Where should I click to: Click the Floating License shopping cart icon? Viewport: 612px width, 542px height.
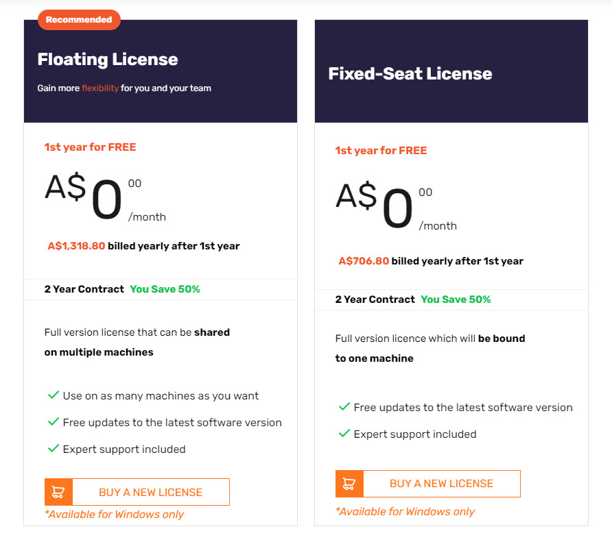58,492
